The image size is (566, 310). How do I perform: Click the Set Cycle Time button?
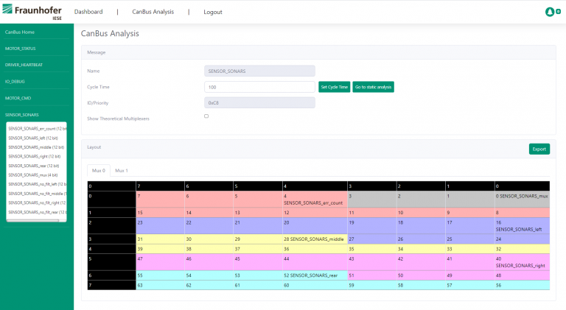point(335,87)
